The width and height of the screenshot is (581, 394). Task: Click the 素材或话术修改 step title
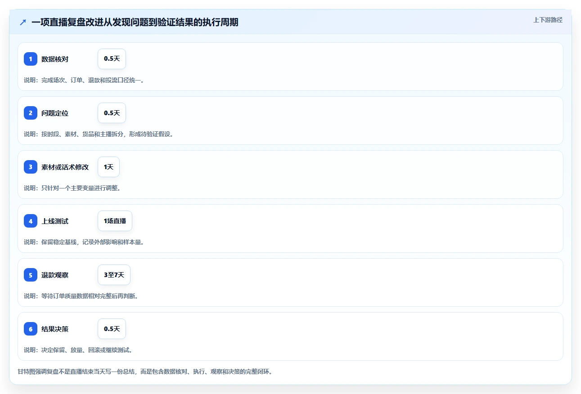[65, 167]
